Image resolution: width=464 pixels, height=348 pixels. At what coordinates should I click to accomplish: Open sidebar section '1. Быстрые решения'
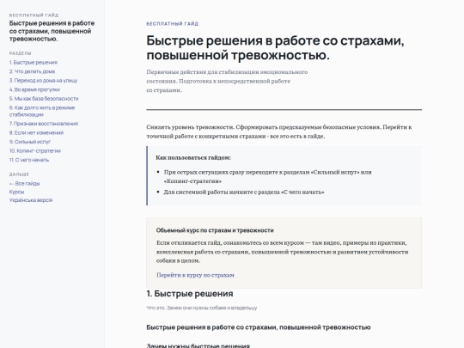click(34, 63)
